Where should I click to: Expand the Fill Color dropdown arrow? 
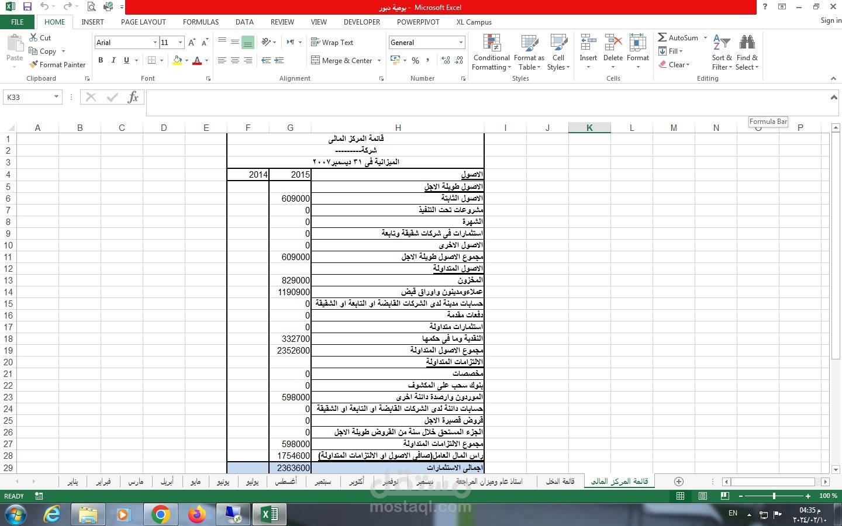(187, 60)
